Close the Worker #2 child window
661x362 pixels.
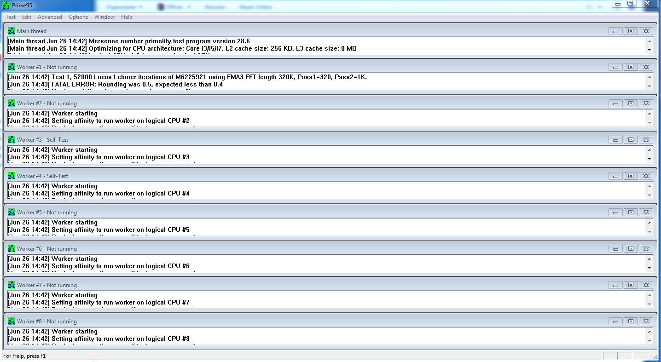[646, 103]
